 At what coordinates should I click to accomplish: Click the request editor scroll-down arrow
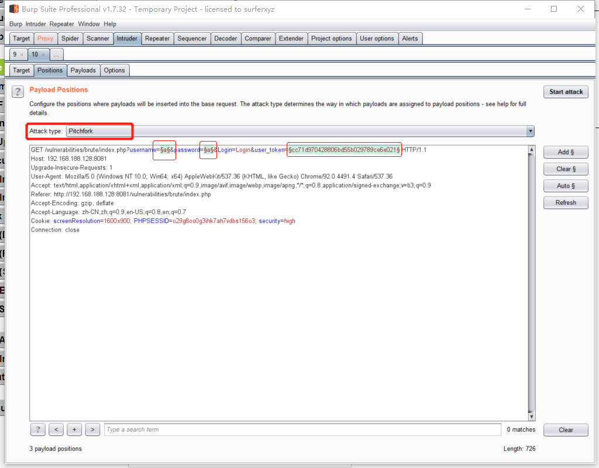tap(531, 417)
